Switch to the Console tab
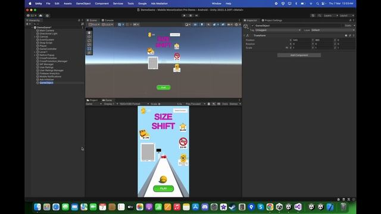The height and width of the screenshot is (214, 381). [x=108, y=20]
